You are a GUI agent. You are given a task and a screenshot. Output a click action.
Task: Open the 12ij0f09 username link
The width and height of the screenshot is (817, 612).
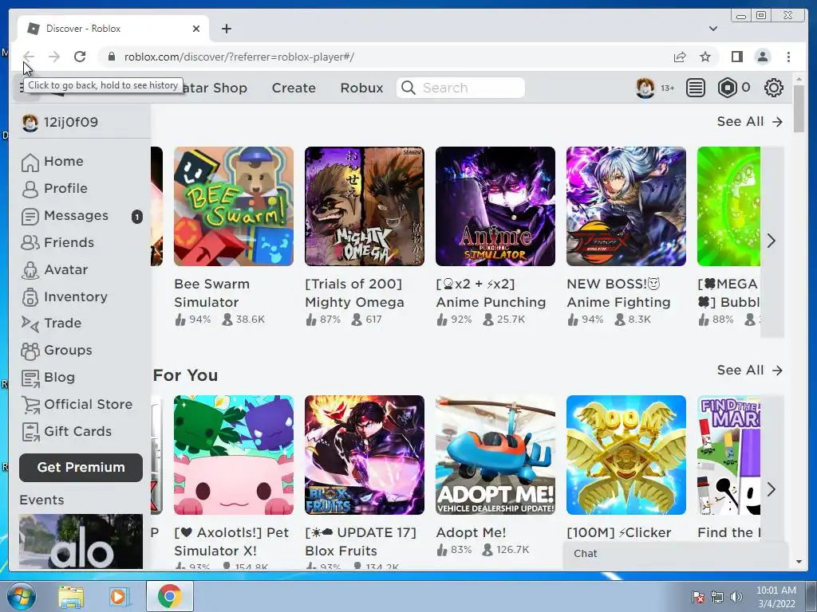pos(70,122)
